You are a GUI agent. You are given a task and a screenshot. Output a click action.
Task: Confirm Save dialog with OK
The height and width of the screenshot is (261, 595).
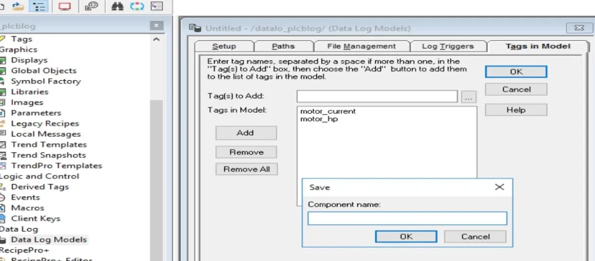[406, 237]
